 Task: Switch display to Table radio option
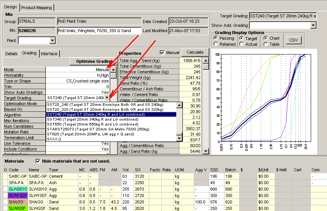click(x=266, y=44)
